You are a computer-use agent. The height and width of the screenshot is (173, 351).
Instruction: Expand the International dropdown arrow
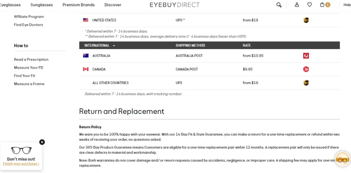(x=114, y=46)
